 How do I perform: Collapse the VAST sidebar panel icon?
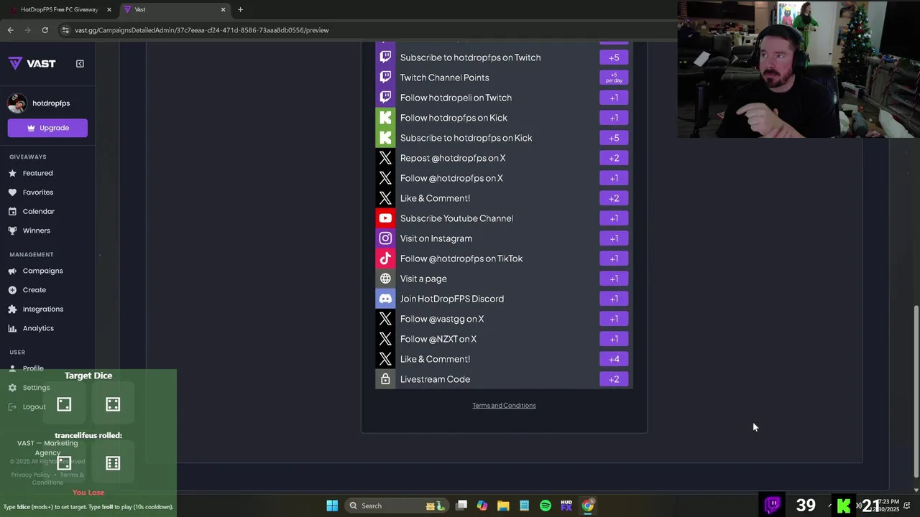point(80,63)
